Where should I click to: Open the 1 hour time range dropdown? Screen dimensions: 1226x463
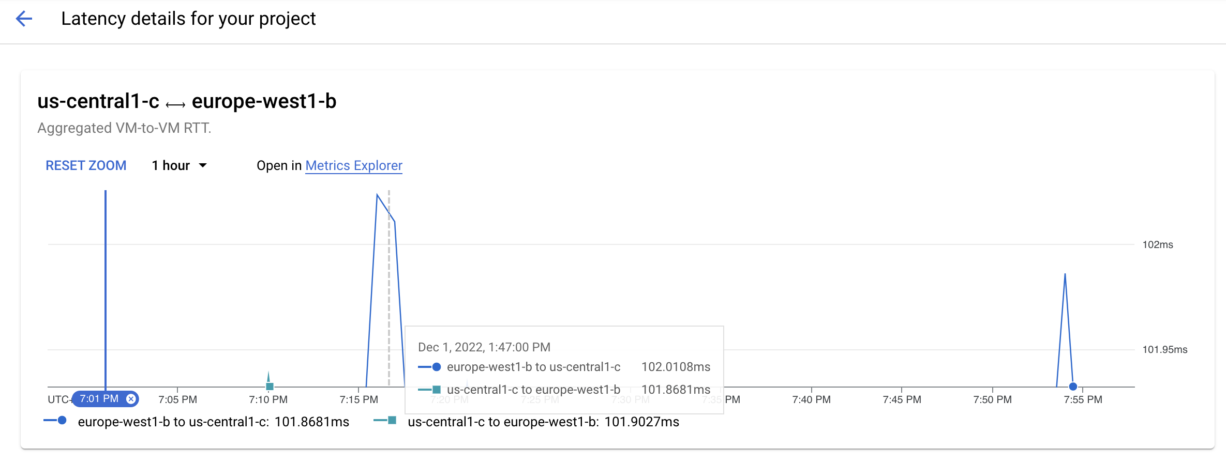(x=179, y=165)
